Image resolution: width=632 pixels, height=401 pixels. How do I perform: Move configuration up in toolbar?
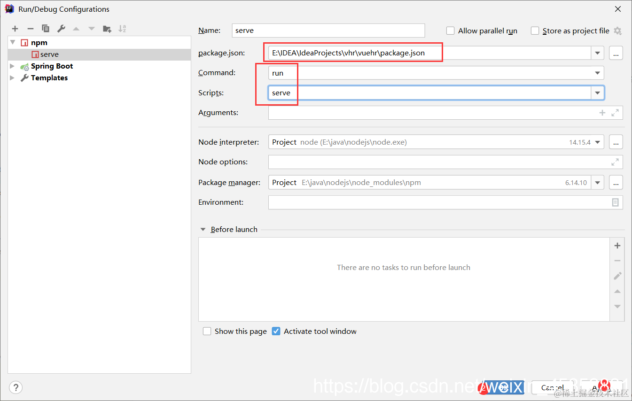pyautogui.click(x=76, y=29)
